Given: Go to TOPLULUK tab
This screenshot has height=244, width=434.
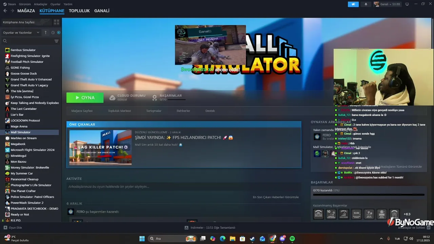Looking at the screenshot, I should [79, 11].
